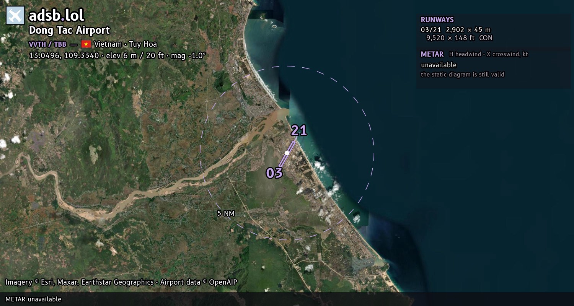Image resolution: width=574 pixels, height=306 pixels.
Task: Click the "METAR" panel heading
Action: click(x=432, y=54)
